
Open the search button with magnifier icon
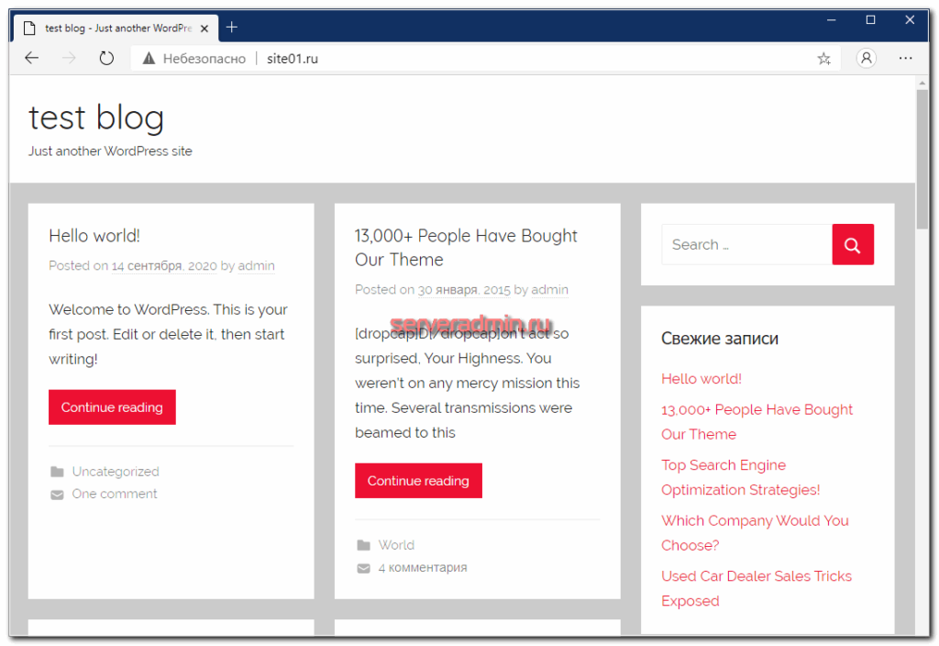(852, 244)
